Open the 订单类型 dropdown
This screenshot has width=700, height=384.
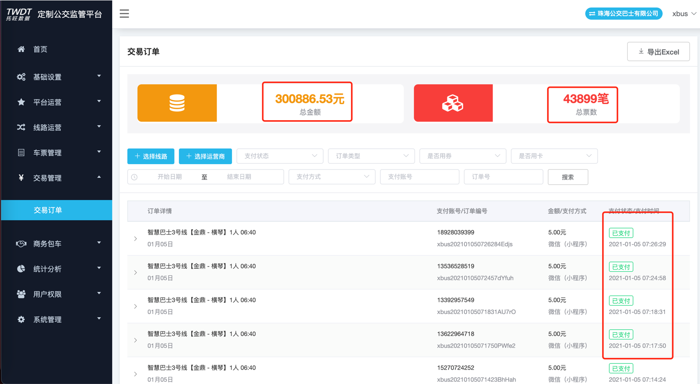pyautogui.click(x=371, y=156)
